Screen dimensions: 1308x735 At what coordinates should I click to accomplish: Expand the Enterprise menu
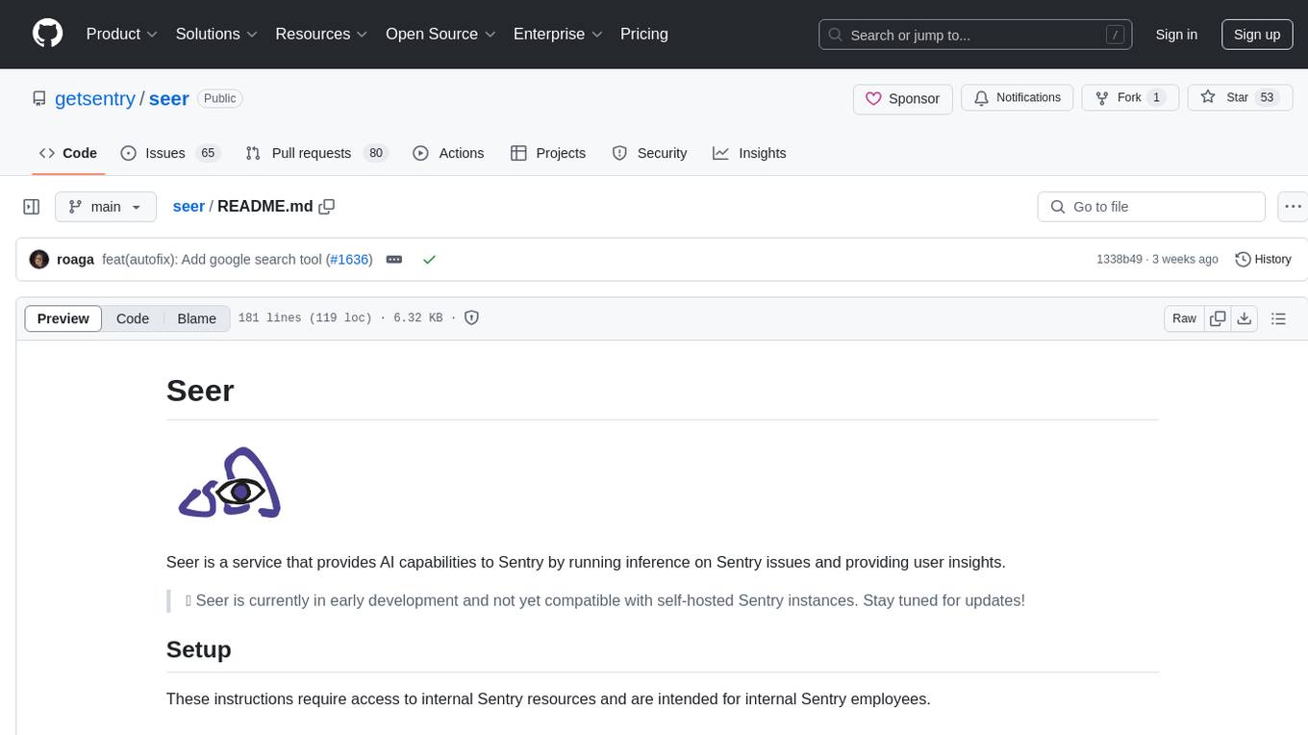[x=558, y=34]
